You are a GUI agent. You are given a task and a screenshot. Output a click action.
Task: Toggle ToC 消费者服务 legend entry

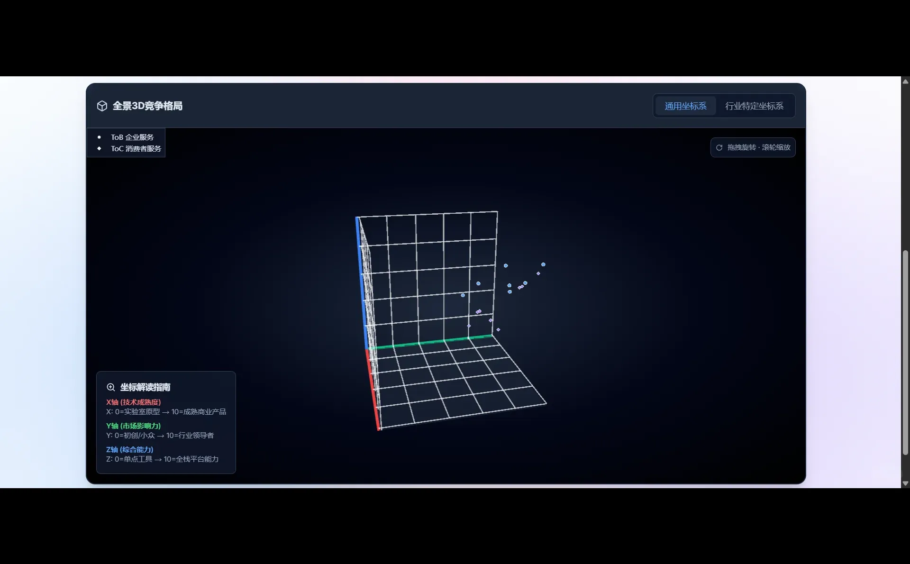pyautogui.click(x=136, y=148)
